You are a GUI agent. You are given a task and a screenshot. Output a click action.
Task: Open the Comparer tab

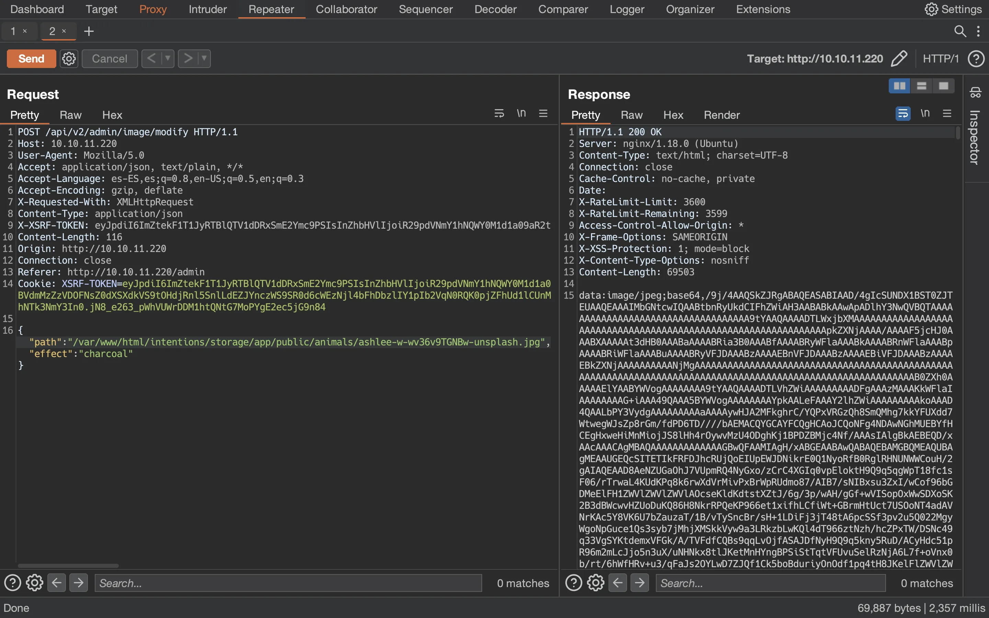point(563,9)
